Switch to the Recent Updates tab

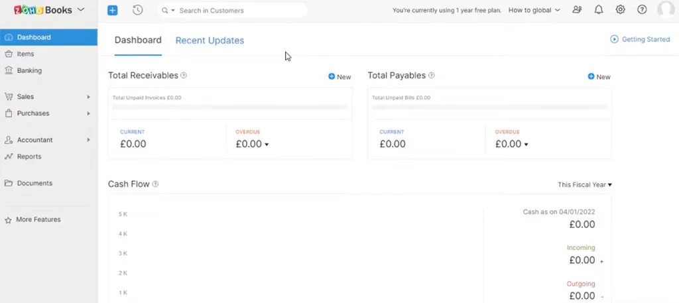point(210,40)
